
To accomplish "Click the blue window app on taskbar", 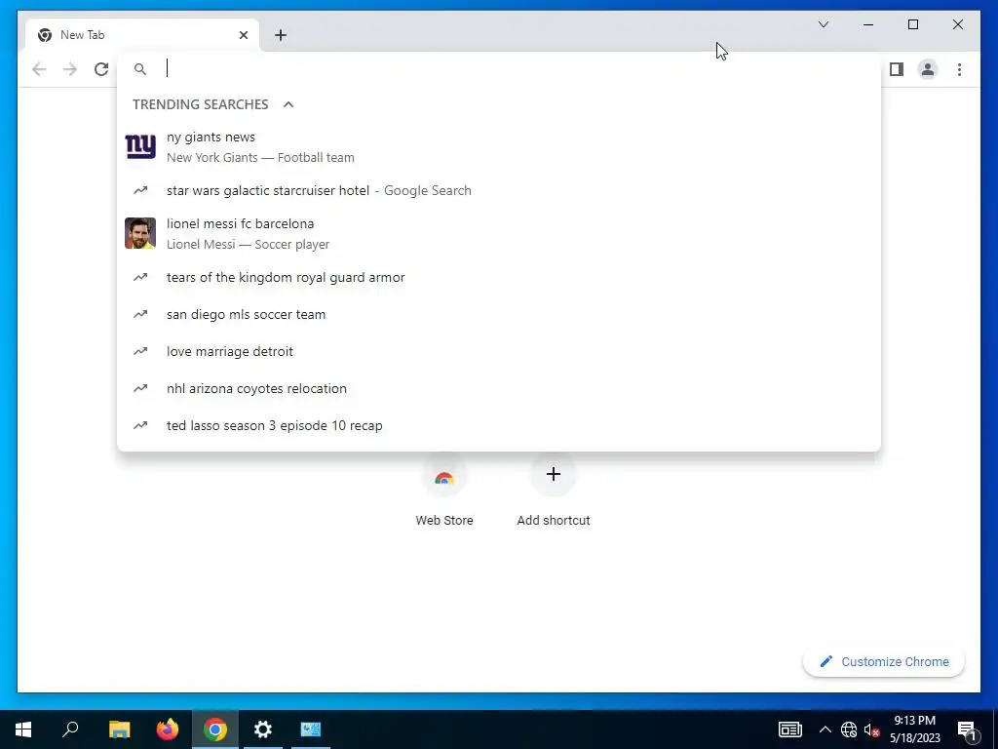I will click(311, 729).
